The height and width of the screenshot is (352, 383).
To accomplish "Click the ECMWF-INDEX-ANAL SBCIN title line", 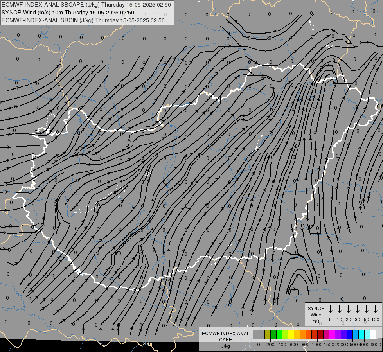I will click(x=83, y=20).
